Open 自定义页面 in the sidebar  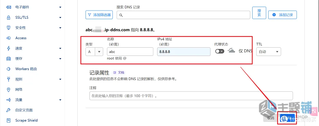(24, 110)
